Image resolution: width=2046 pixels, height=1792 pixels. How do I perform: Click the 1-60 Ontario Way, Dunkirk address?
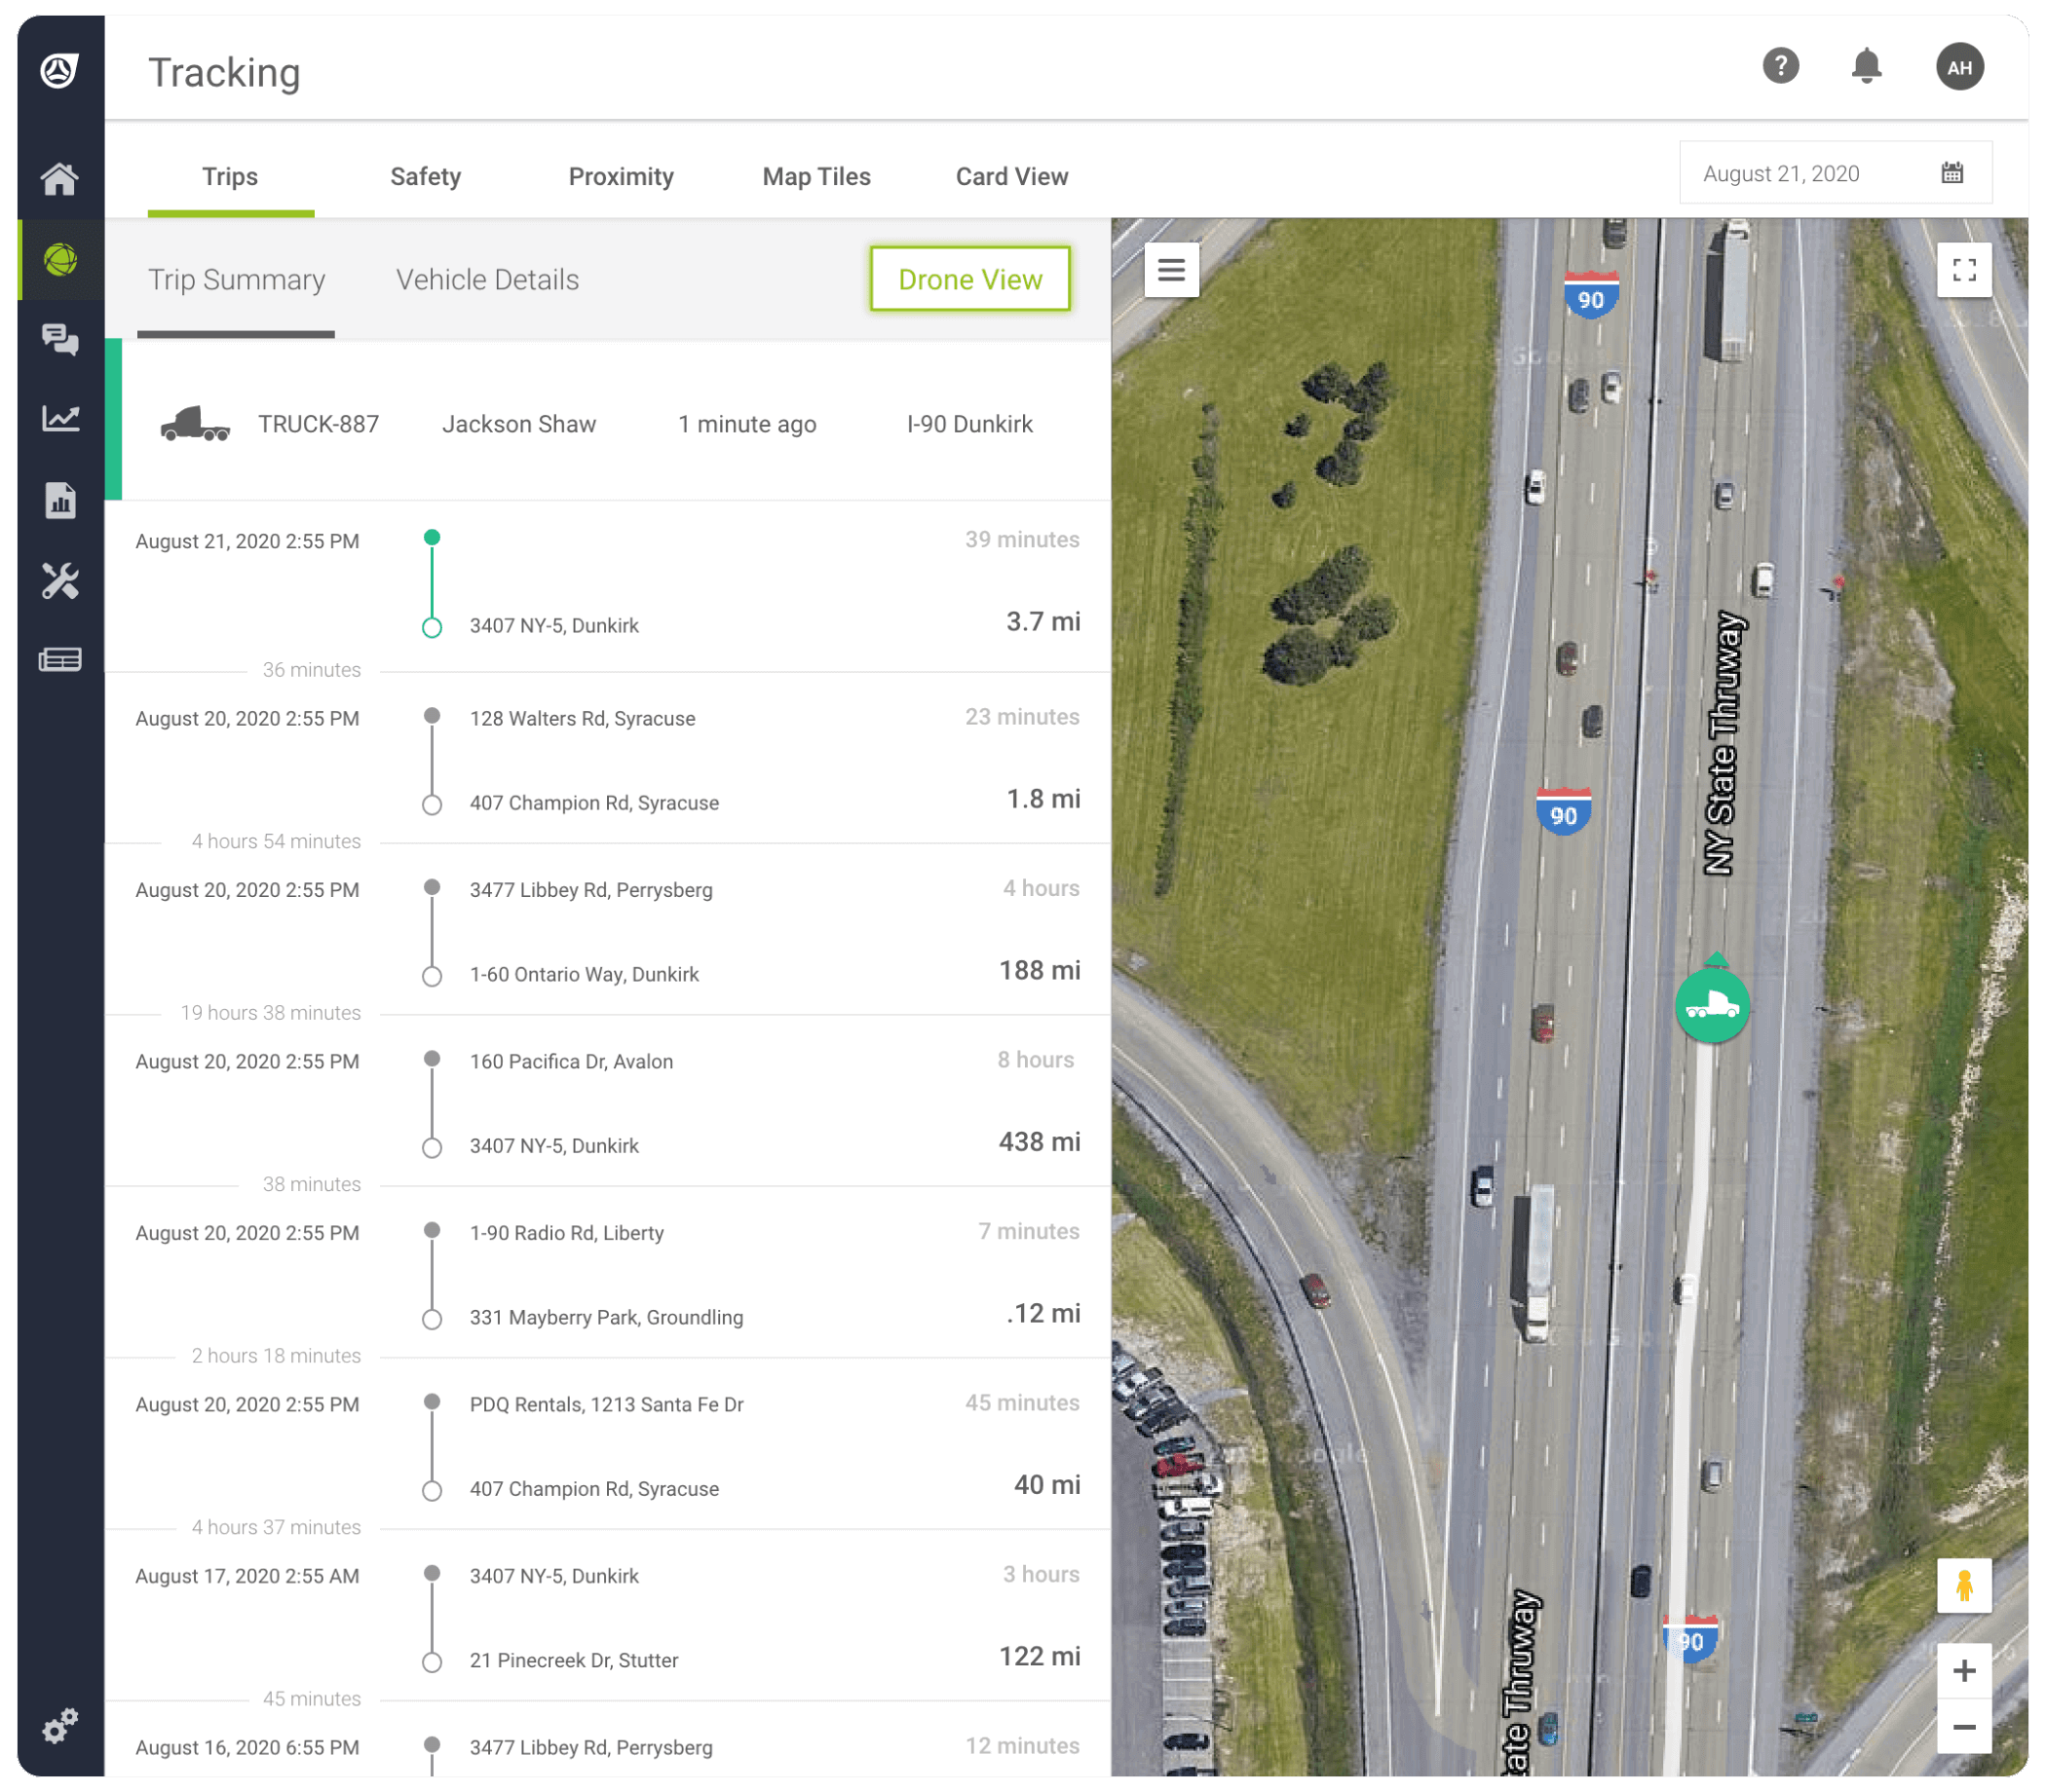click(585, 974)
